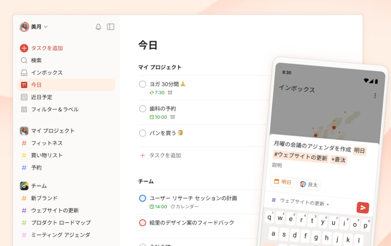Tap the red send arrow button on phone
This screenshot has width=391, height=246.
coord(363,207)
